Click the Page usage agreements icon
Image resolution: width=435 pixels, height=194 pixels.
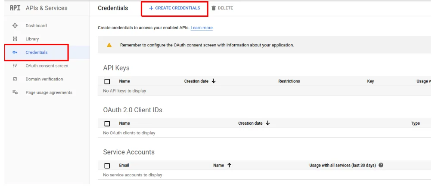click(x=15, y=92)
